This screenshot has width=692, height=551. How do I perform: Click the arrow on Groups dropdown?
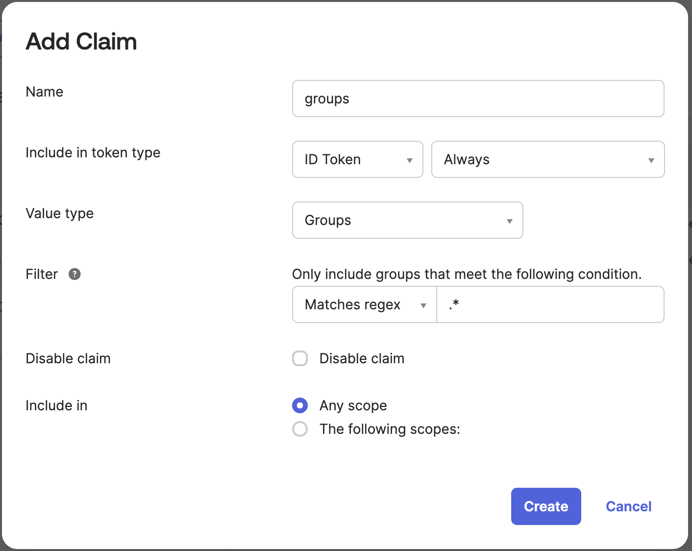[x=510, y=221]
